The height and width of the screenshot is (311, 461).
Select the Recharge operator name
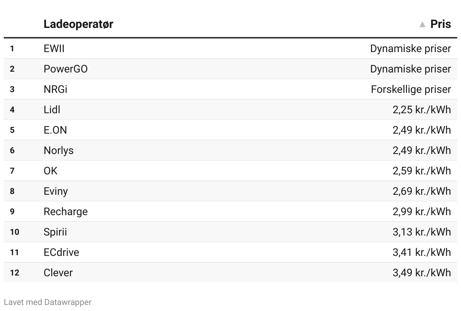[x=66, y=212]
